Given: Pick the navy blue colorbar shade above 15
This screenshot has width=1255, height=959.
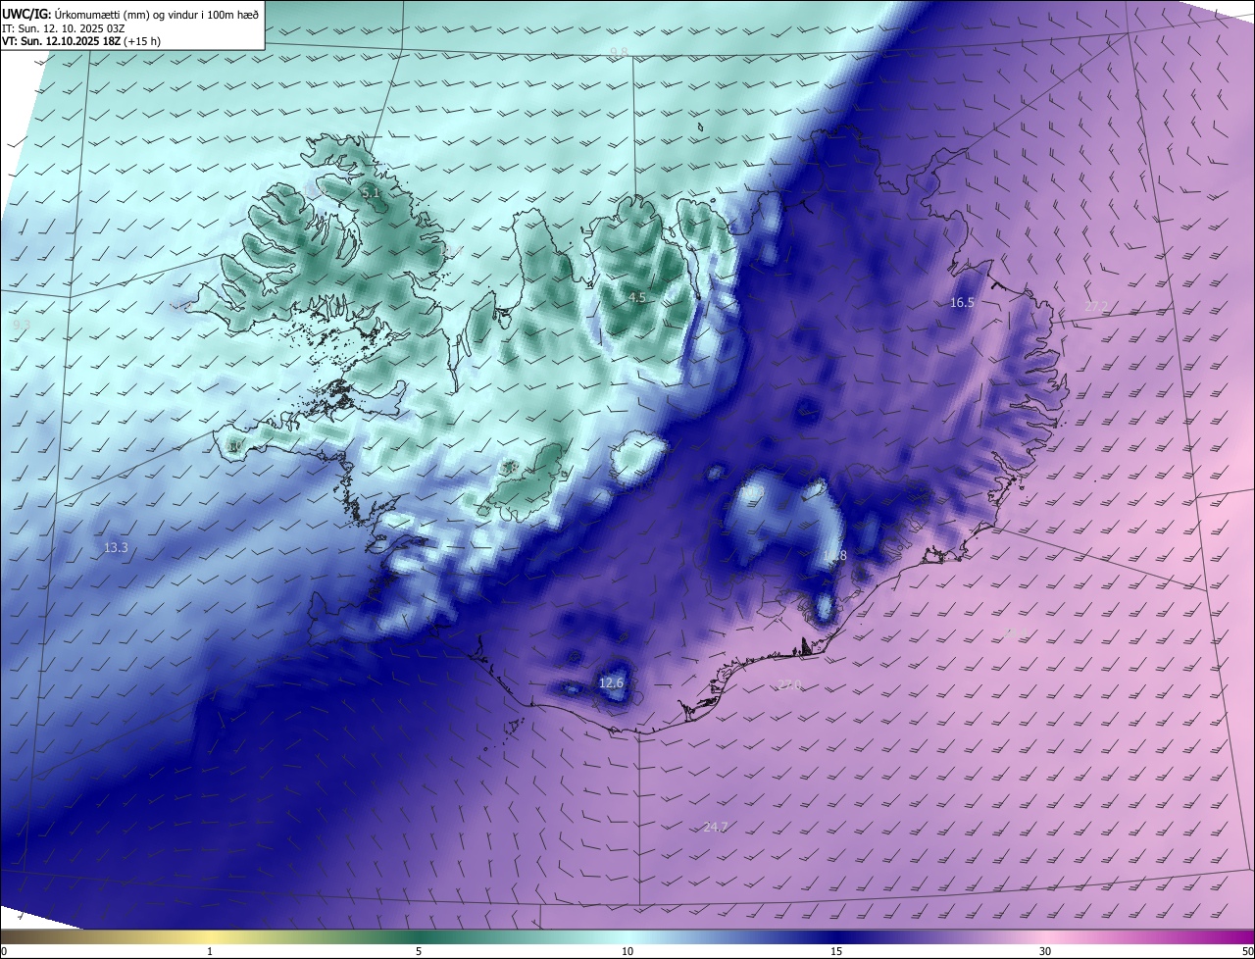Looking at the screenshot, I should tap(836, 937).
